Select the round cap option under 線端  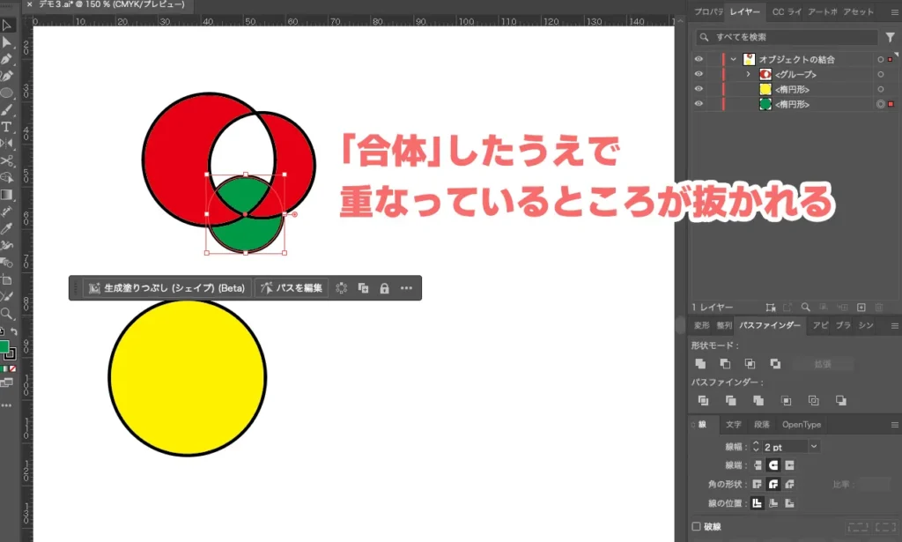tap(773, 464)
